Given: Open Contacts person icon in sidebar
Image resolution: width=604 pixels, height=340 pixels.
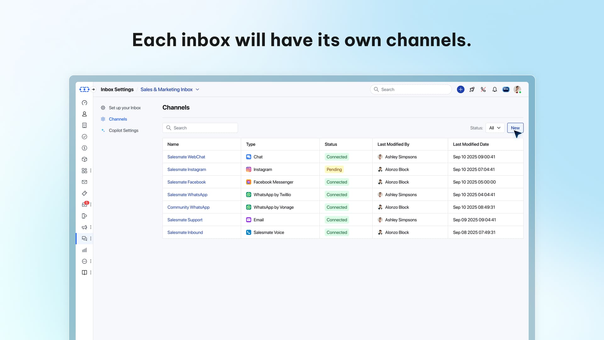Looking at the screenshot, I should tap(84, 114).
